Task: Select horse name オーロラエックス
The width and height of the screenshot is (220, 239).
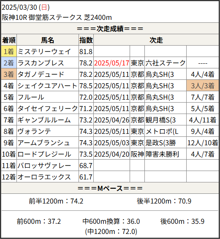Action: pyautogui.click(x=44, y=177)
